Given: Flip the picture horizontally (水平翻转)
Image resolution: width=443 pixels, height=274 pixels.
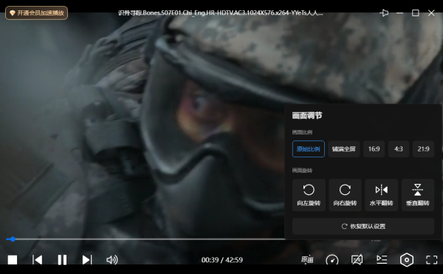Looking at the screenshot, I should [x=382, y=195].
